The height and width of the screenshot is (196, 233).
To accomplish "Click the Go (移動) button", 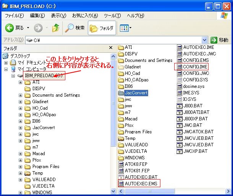I will coord(219,40).
